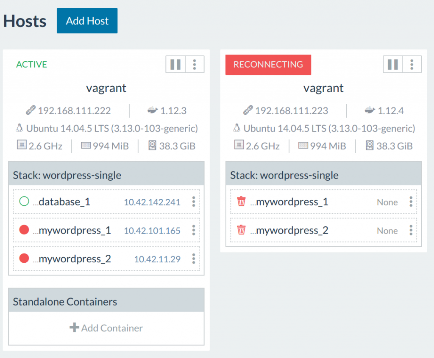This screenshot has height=358, width=434.
Task: Open the Stack: wordpress-single header on active host
Action: 67,175
